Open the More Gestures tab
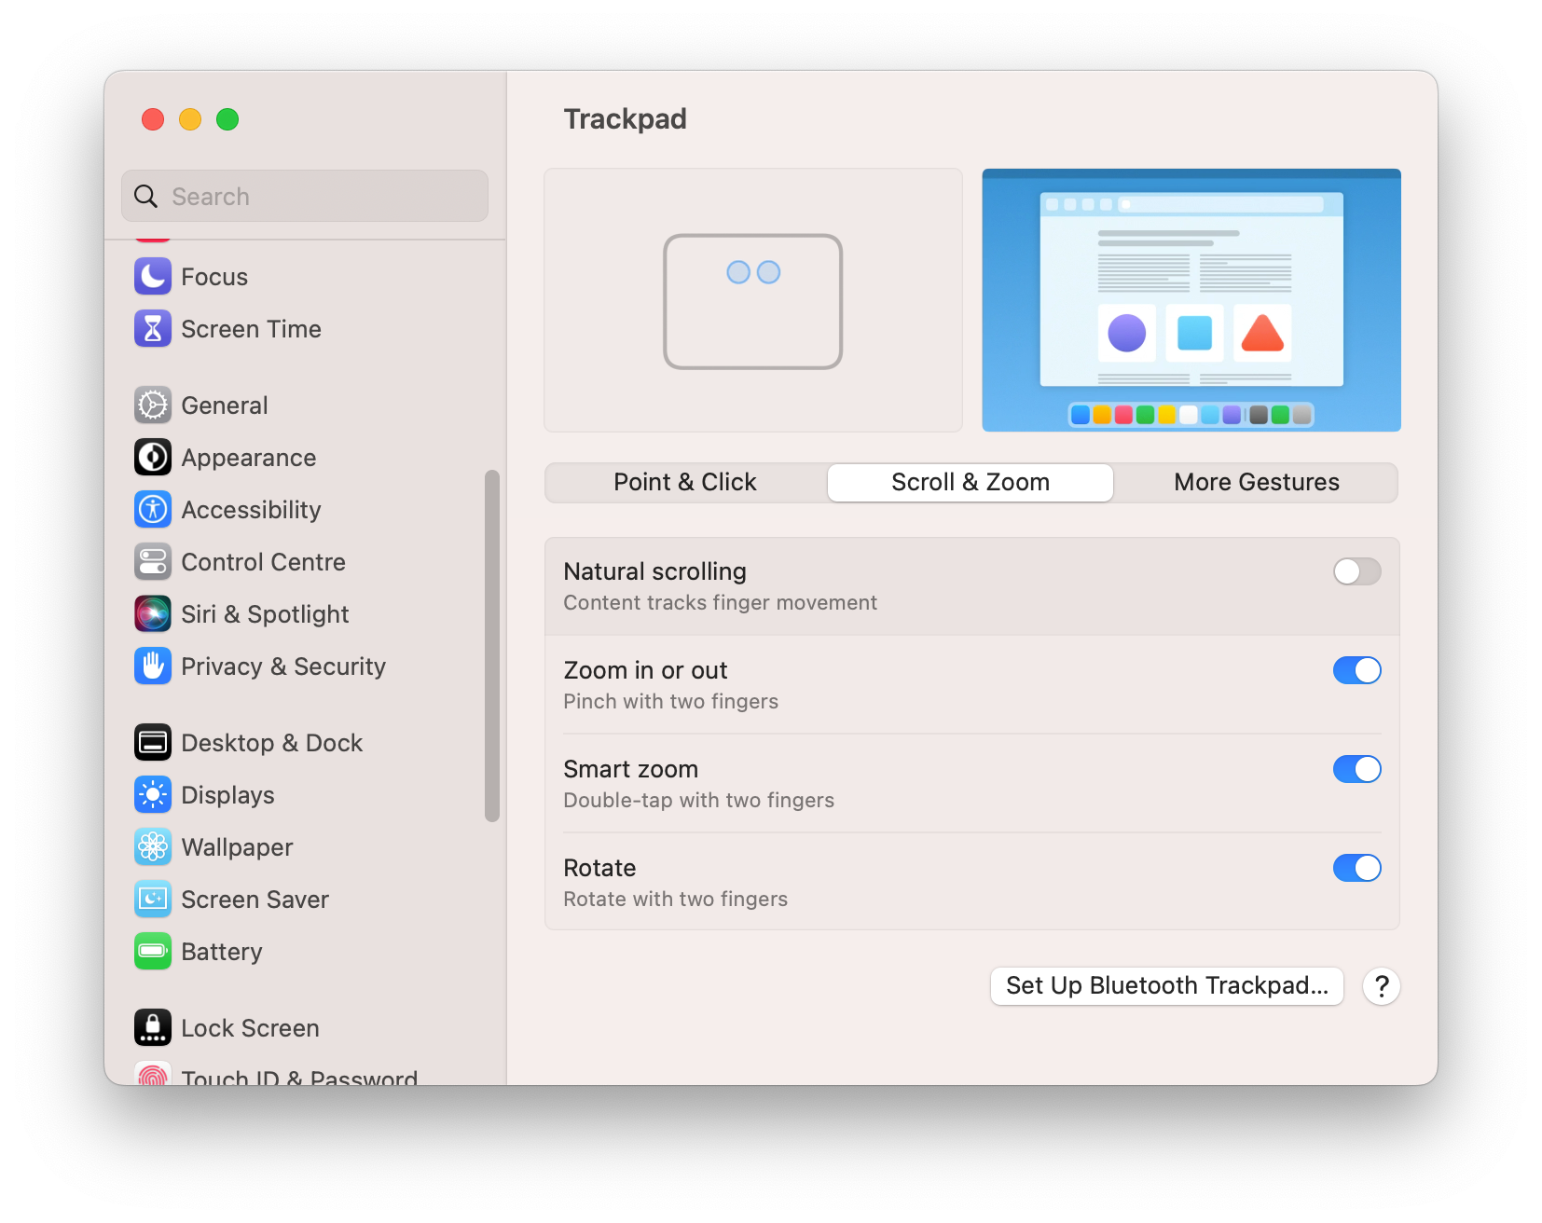This screenshot has height=1223, width=1542. point(1257,483)
